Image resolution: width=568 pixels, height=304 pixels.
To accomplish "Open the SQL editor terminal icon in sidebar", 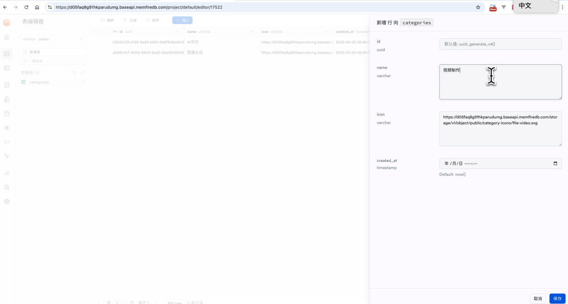I will click(x=6, y=68).
